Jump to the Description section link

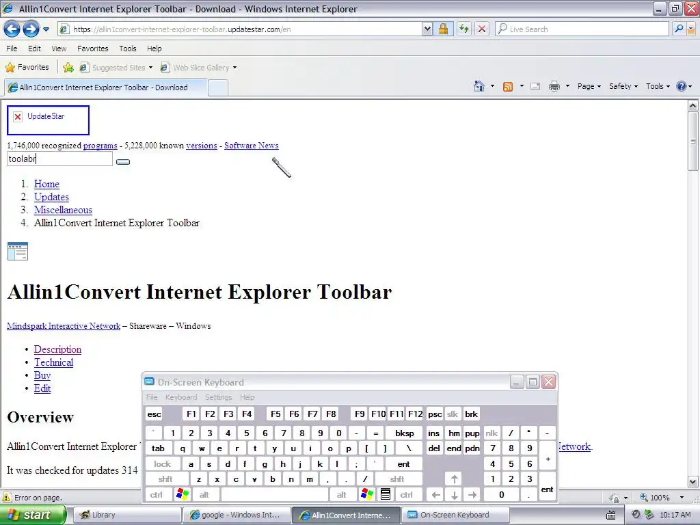(x=57, y=349)
